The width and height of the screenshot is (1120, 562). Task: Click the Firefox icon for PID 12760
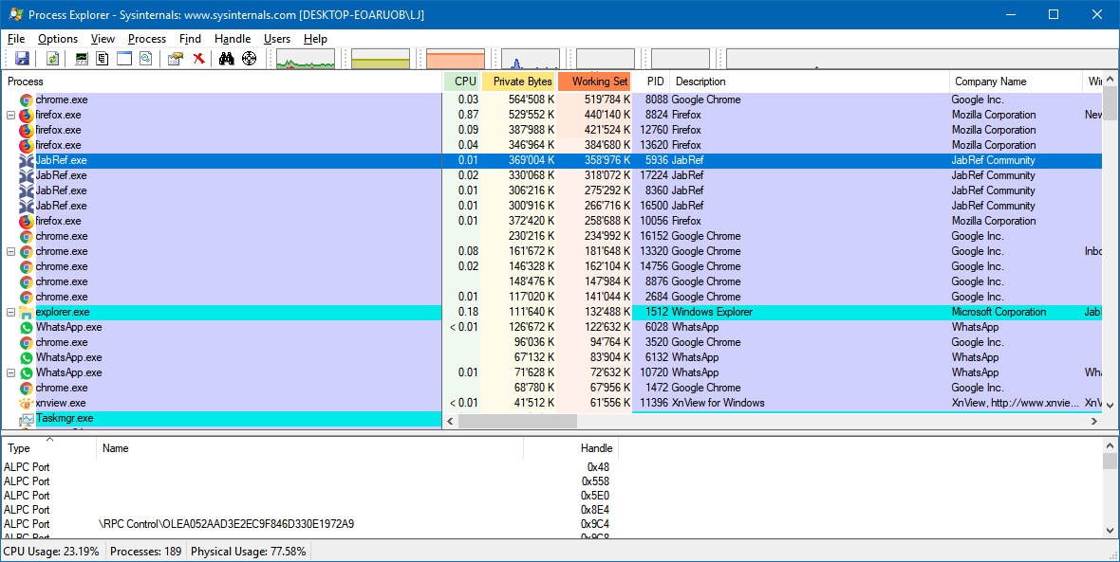[x=27, y=130]
